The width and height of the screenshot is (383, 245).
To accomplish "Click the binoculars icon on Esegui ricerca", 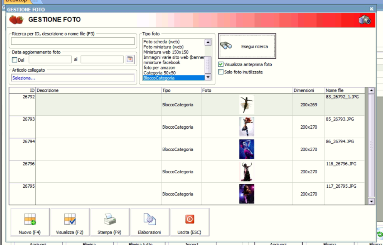I will coord(226,45).
